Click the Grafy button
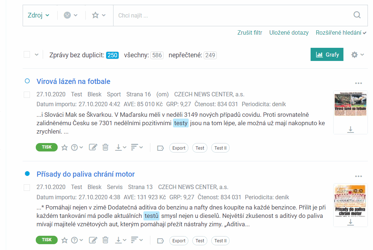373x250 pixels. point(327,54)
